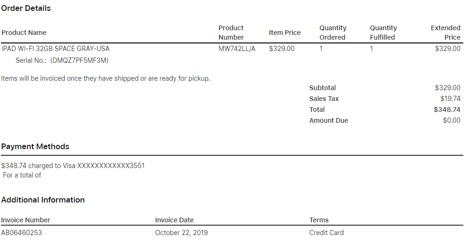The width and height of the screenshot is (469, 245).
Task: Click the Visa charge line ending 3551
Action: coord(73,166)
